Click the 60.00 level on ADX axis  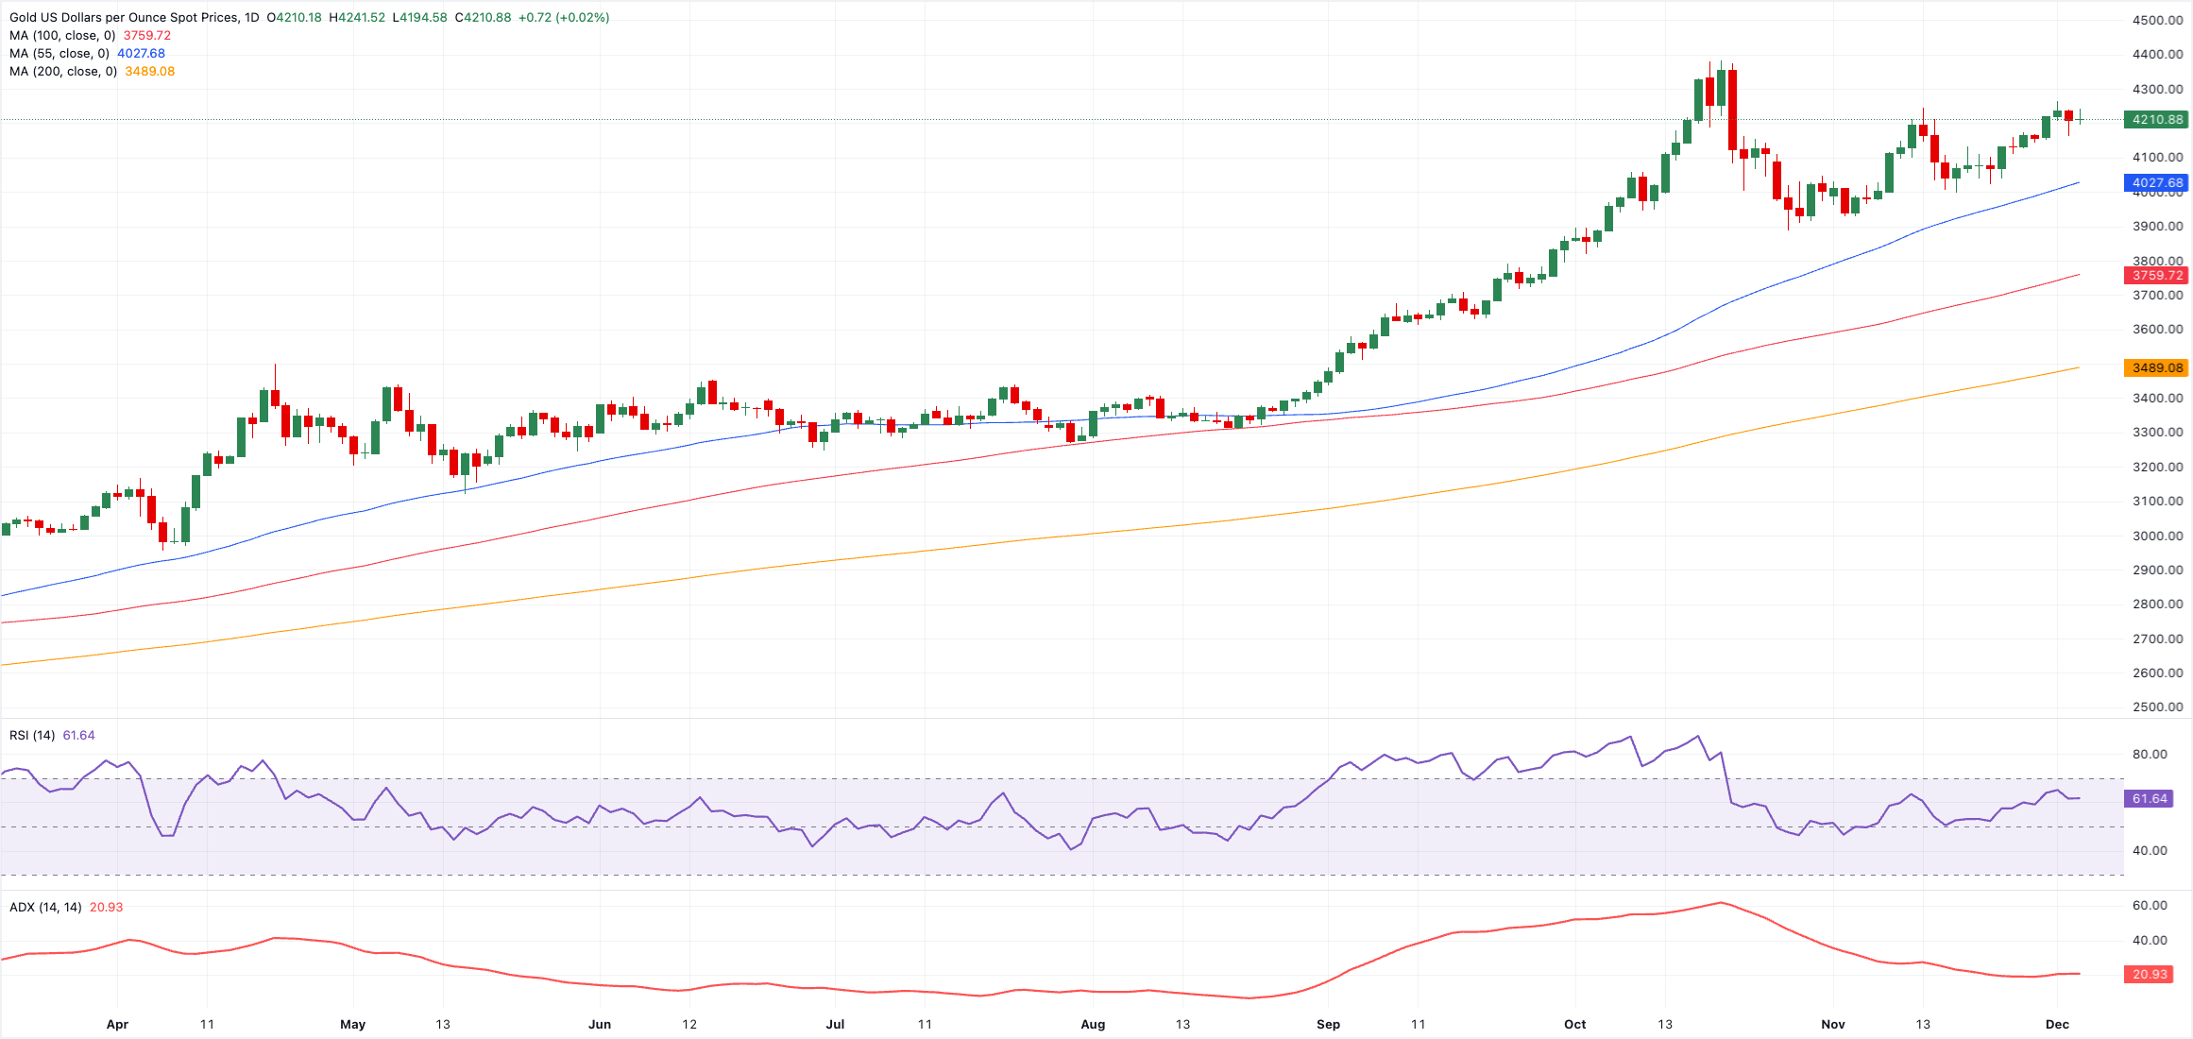point(2150,905)
